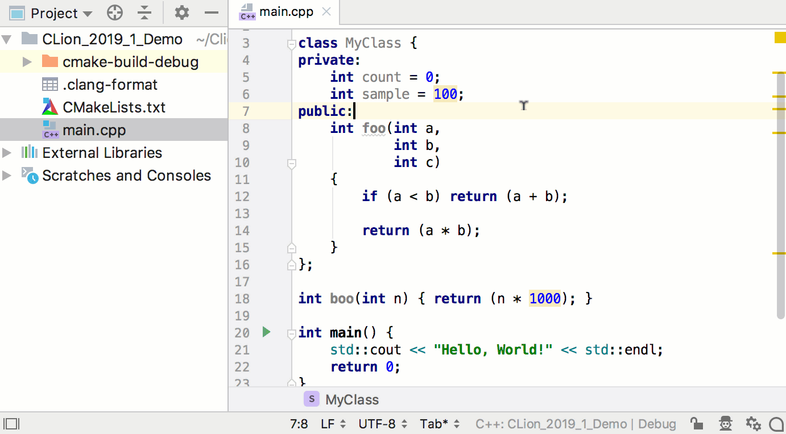Collapse the foo method with its fold marker
Screen dimensions: 786x434
coord(291,164)
